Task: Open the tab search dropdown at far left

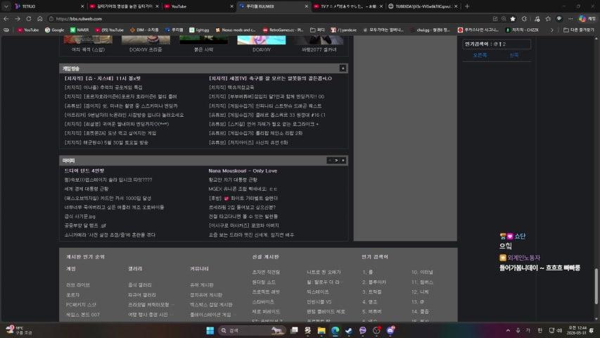Action: (6, 6)
